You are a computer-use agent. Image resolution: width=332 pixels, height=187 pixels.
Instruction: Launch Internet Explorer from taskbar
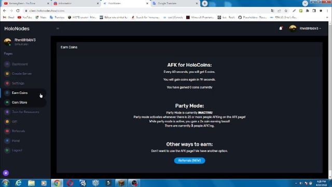pos(19,183)
